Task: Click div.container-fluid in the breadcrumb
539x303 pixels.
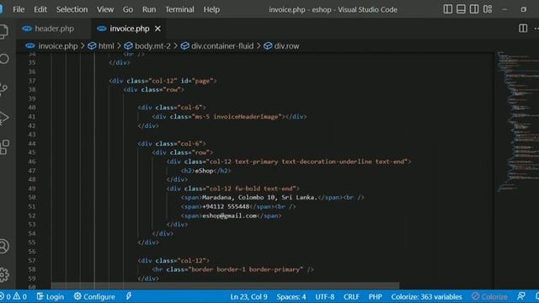Action: (x=222, y=46)
